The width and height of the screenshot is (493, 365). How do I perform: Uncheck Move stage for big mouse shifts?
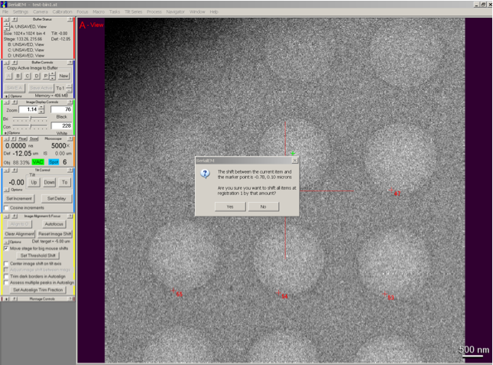coord(7,249)
